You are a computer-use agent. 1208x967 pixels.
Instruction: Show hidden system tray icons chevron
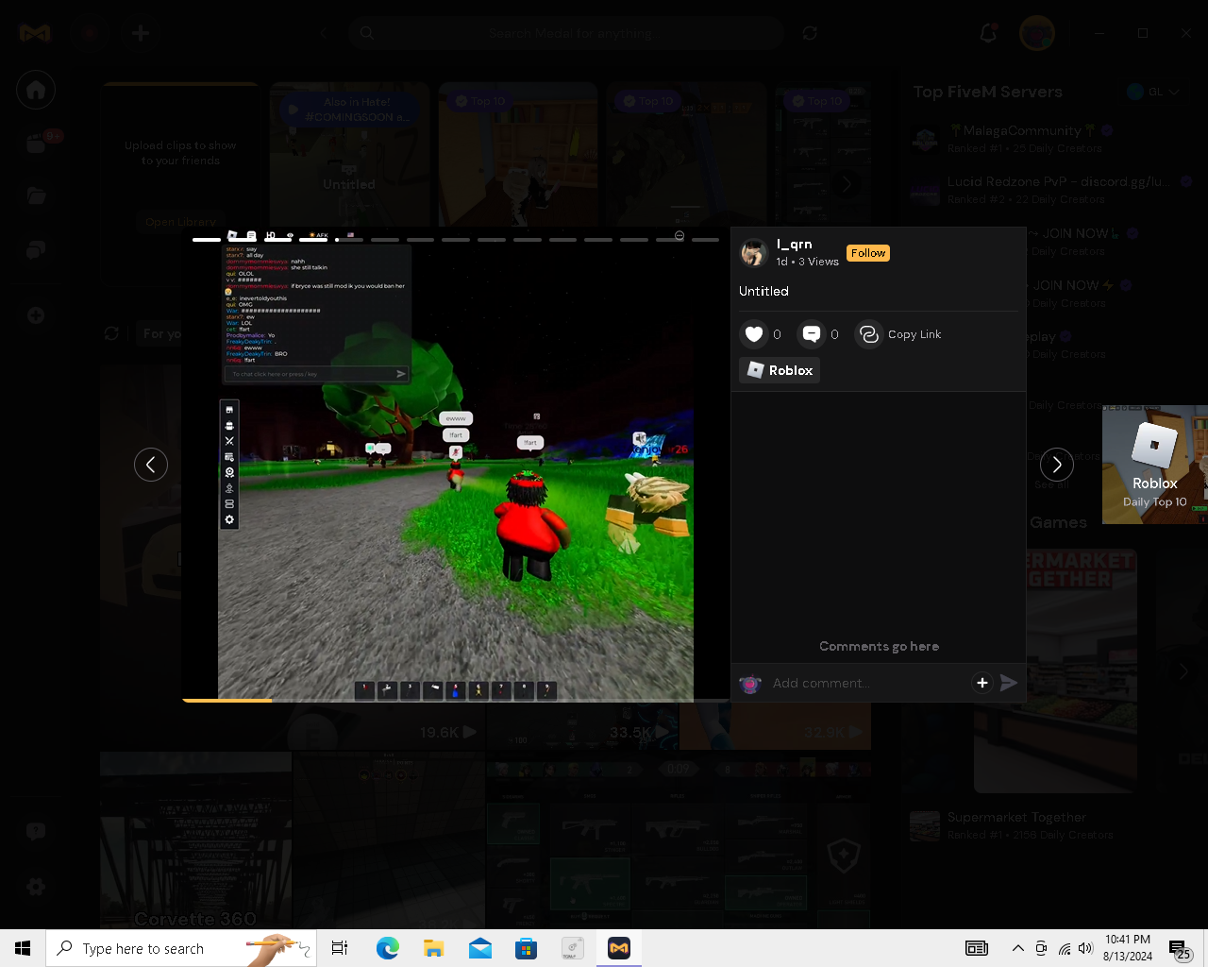1017,948
